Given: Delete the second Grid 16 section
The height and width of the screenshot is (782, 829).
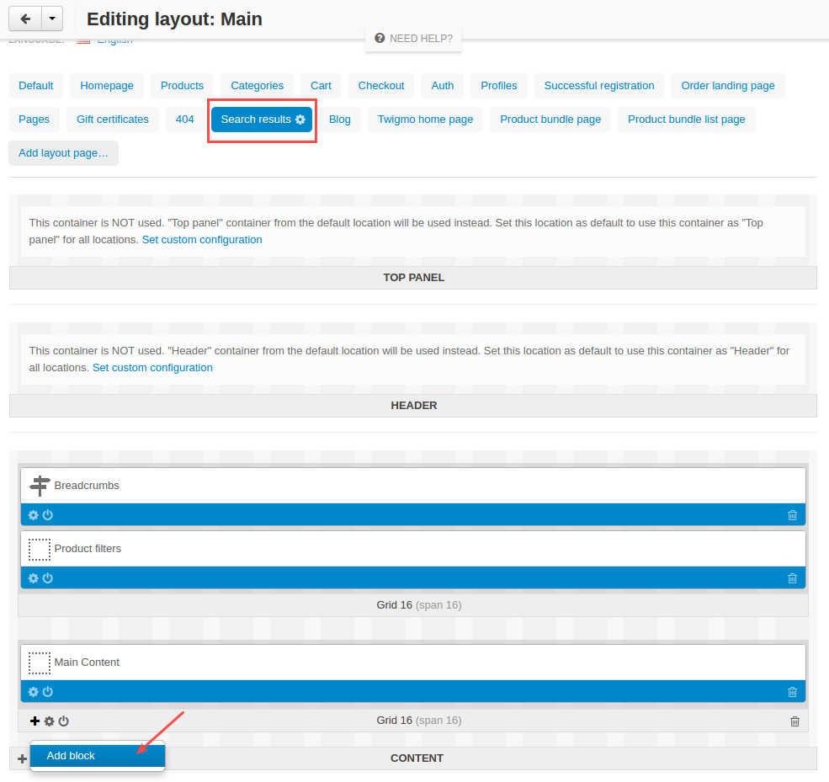Looking at the screenshot, I should (794, 721).
